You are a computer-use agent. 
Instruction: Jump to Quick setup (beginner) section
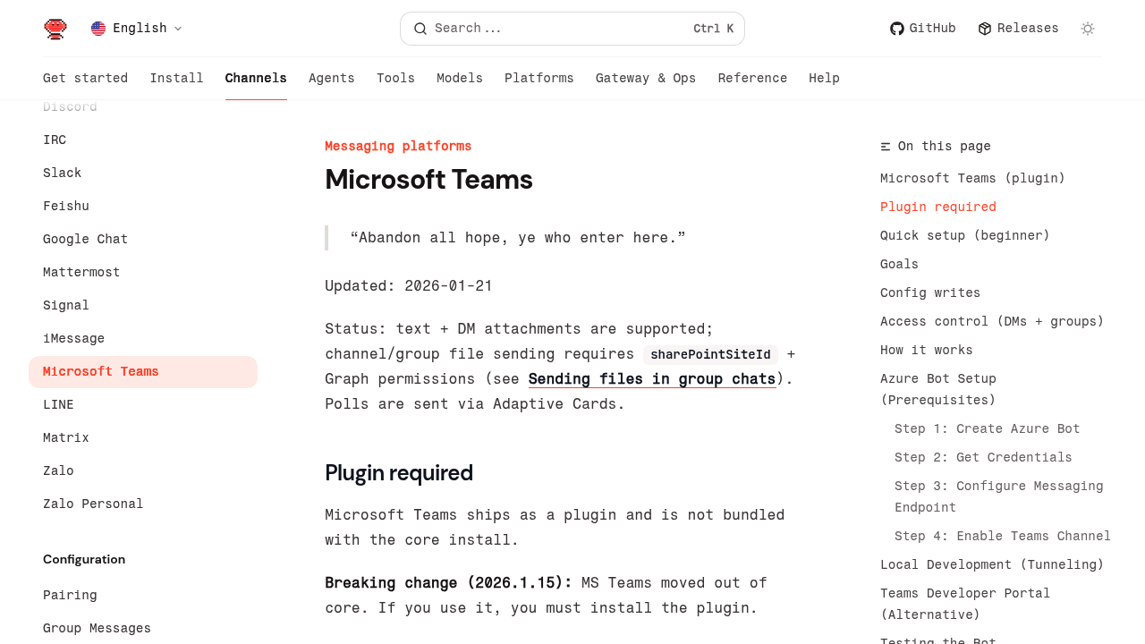[964, 235]
